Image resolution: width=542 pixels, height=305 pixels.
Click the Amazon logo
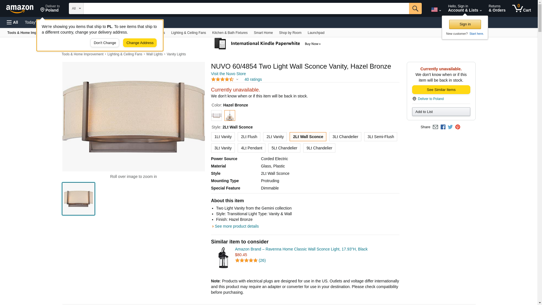(20, 9)
